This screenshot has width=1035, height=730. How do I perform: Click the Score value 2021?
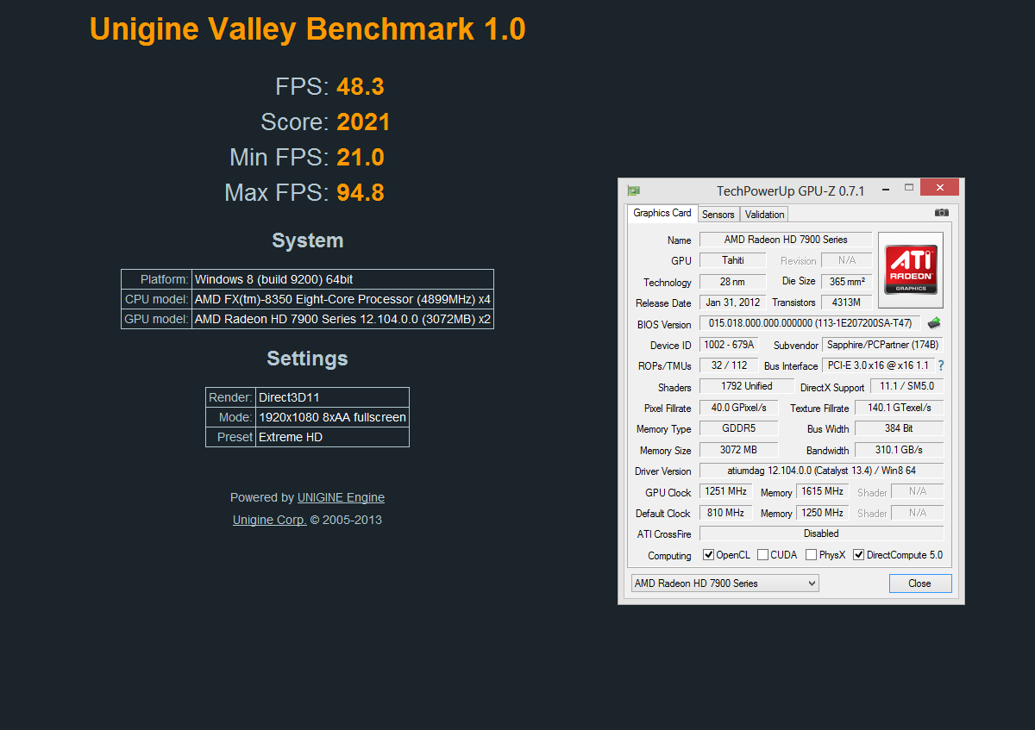click(x=363, y=122)
